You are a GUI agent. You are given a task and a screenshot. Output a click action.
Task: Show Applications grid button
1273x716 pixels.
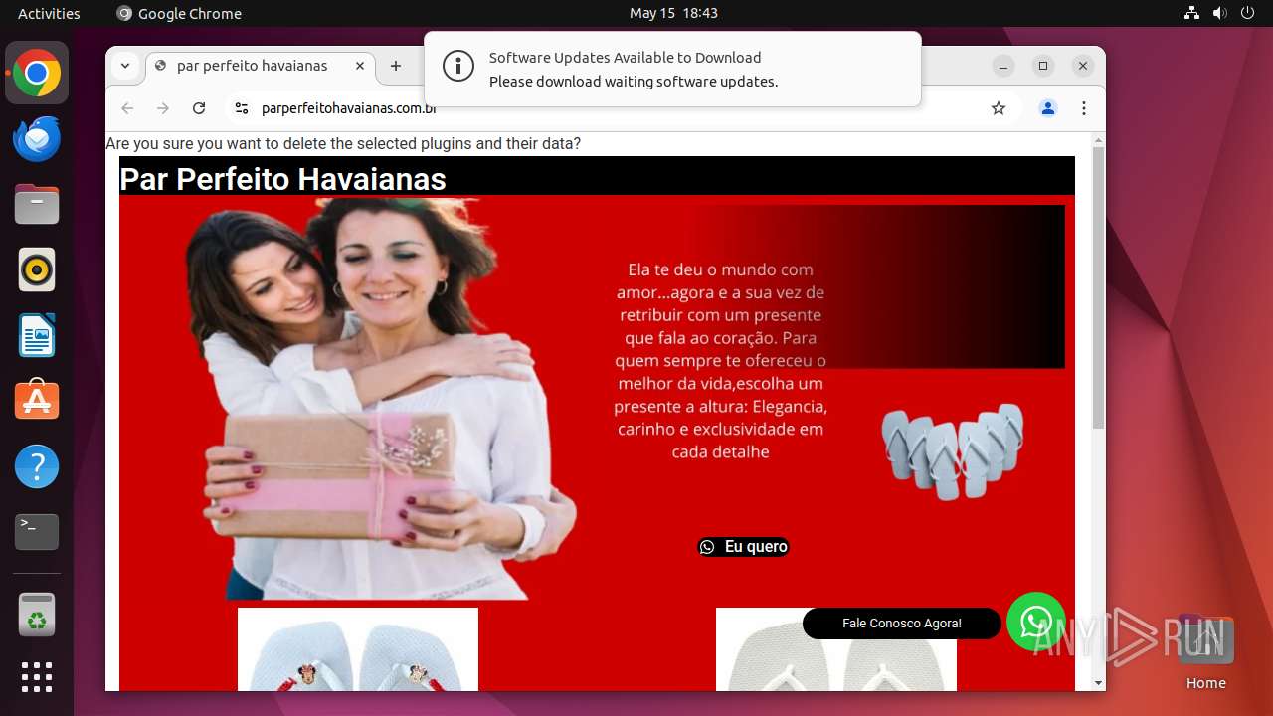[37, 677]
